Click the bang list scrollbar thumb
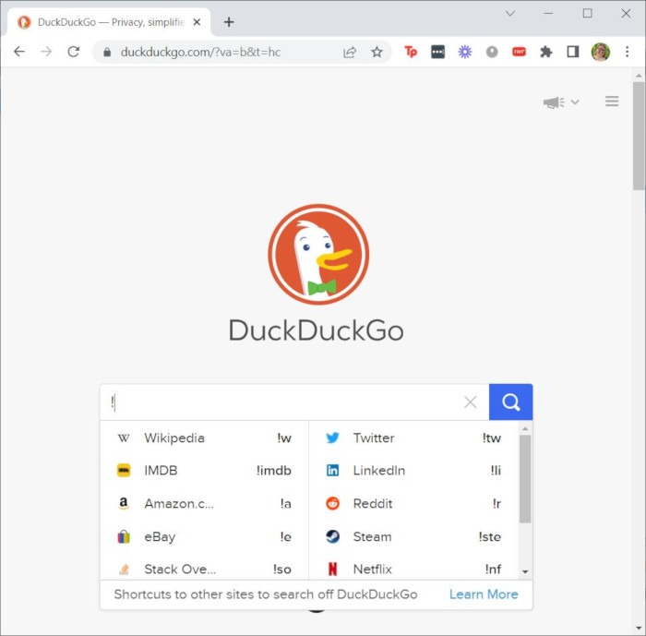646x636 pixels. (x=525, y=479)
